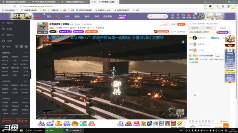Expand all categories in the 网游竞技 sidebar section

pyautogui.click(x=26, y=53)
